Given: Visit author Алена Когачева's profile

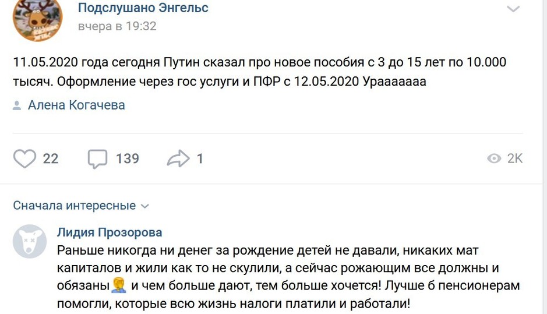Looking at the screenshot, I should [x=76, y=105].
